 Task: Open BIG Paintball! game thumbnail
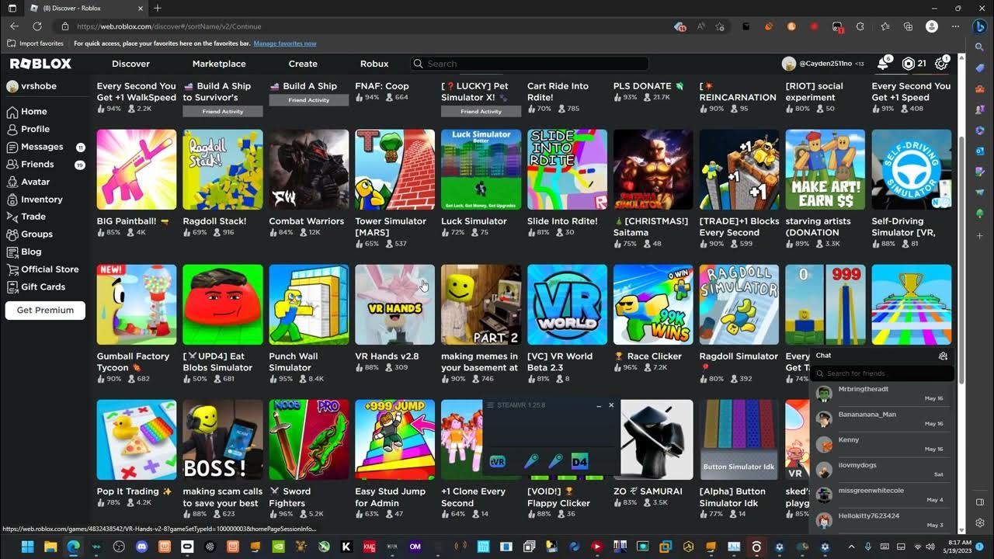tap(137, 169)
